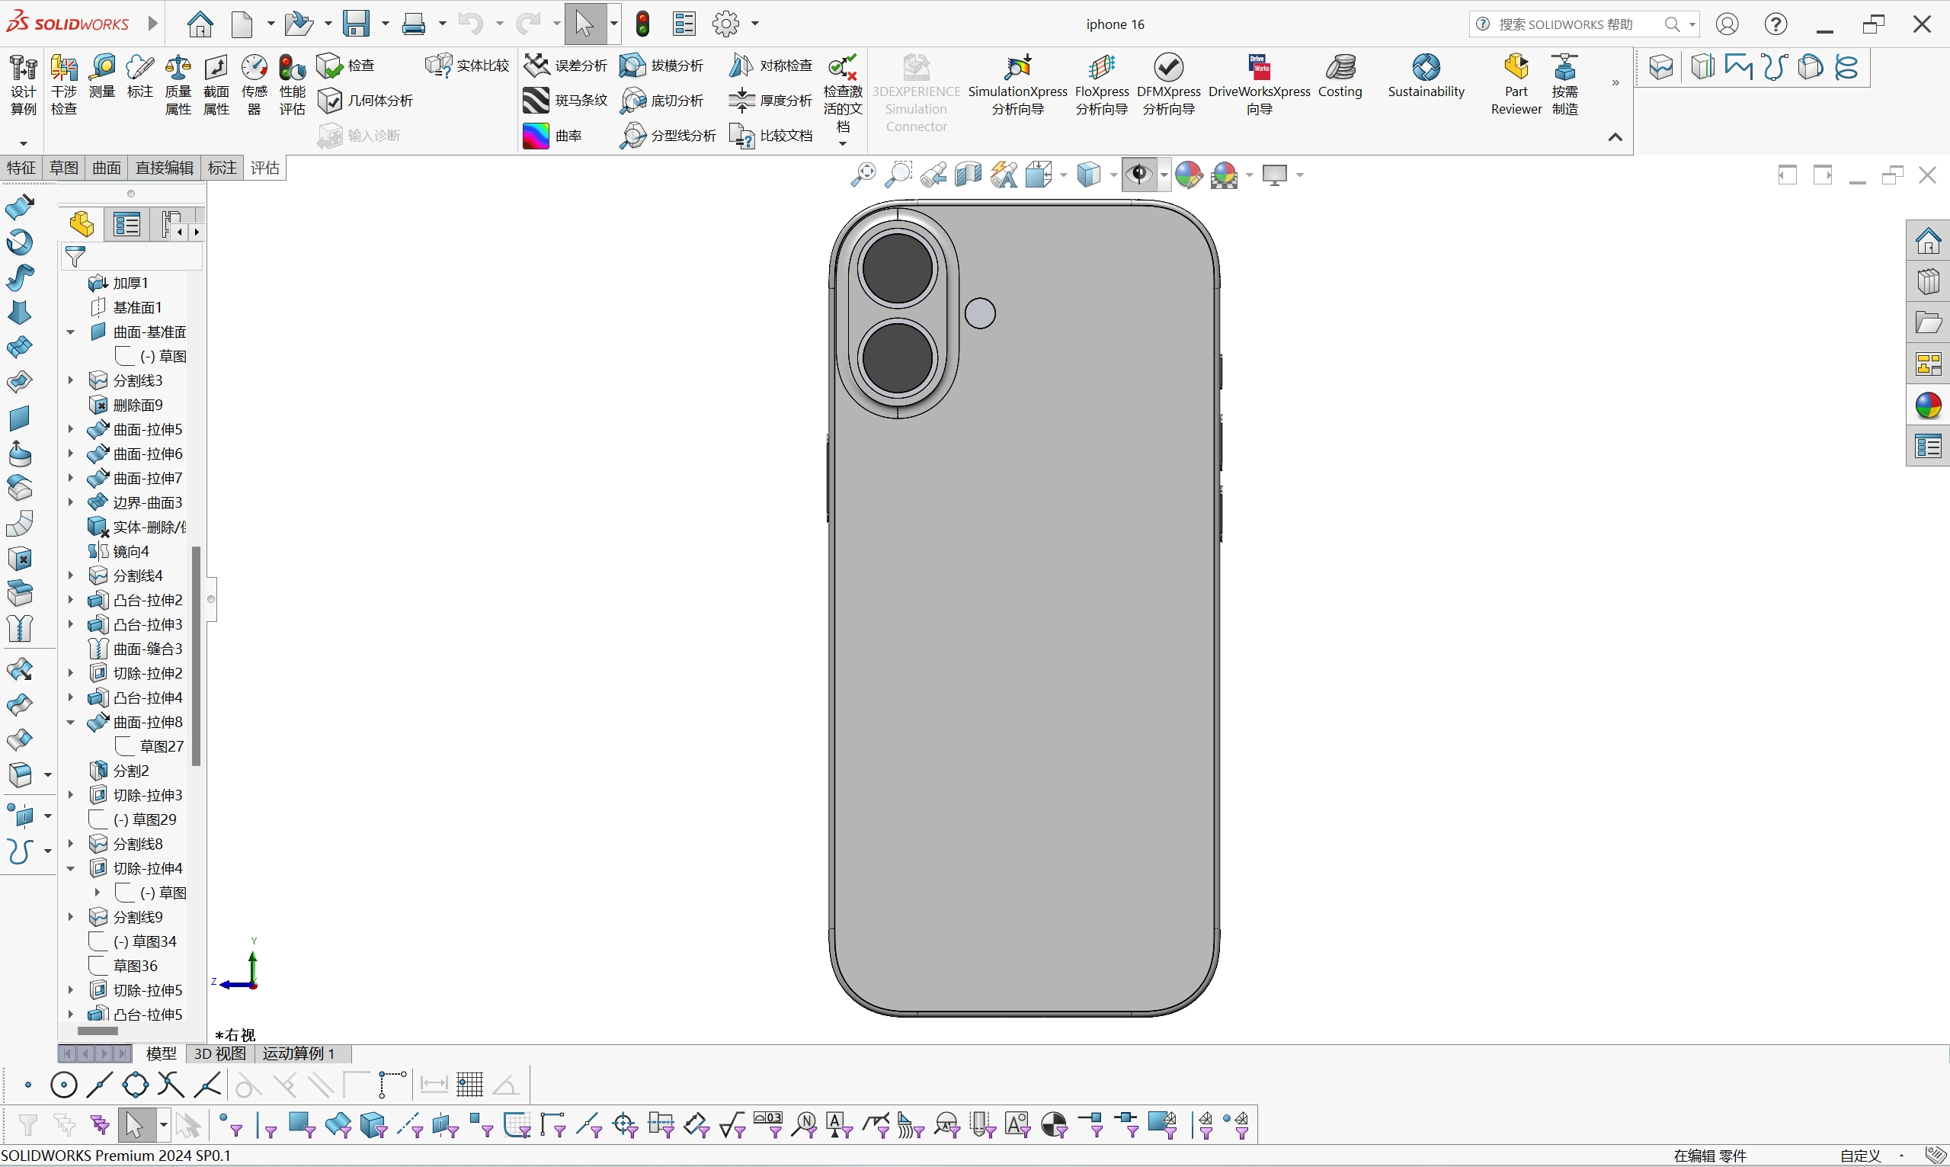Open the Measure (测量) tool
1950x1167 pixels.
(102, 82)
